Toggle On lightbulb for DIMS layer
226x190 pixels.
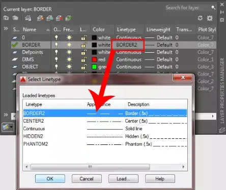[x=56, y=59]
